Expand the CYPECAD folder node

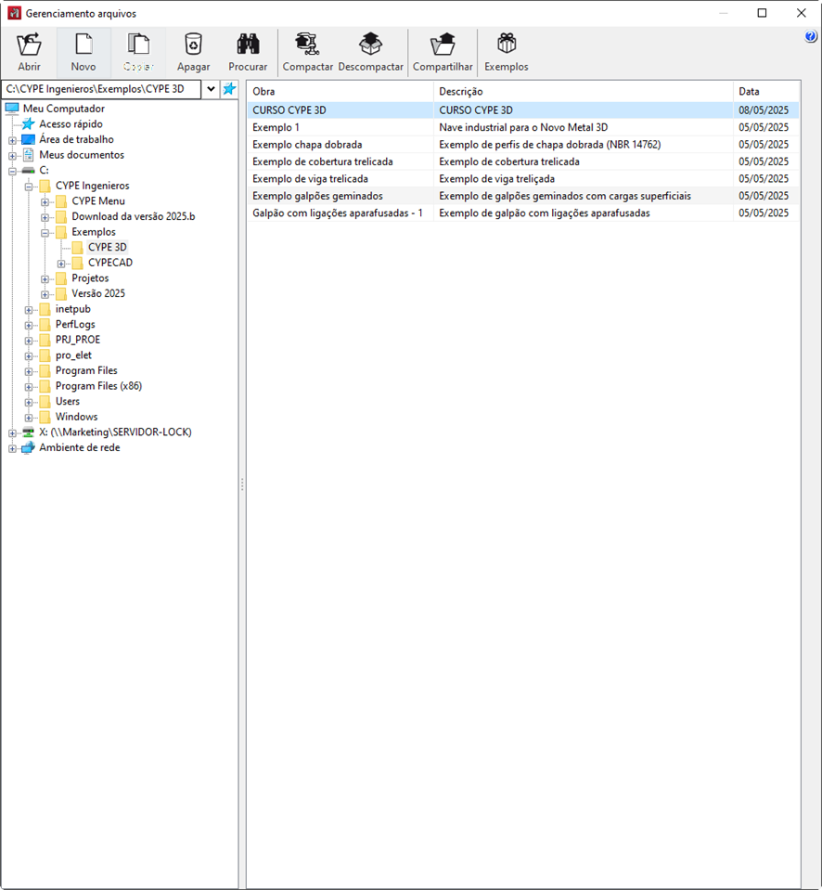(x=61, y=264)
